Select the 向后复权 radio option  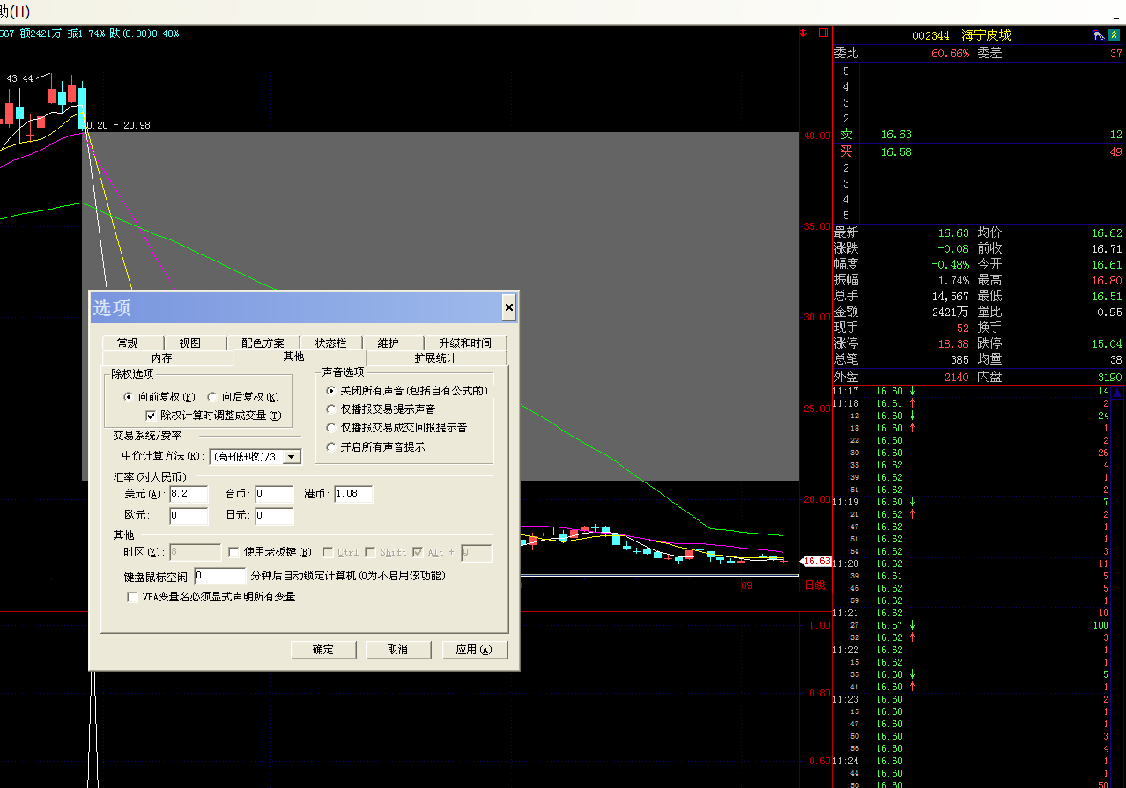pyautogui.click(x=212, y=397)
